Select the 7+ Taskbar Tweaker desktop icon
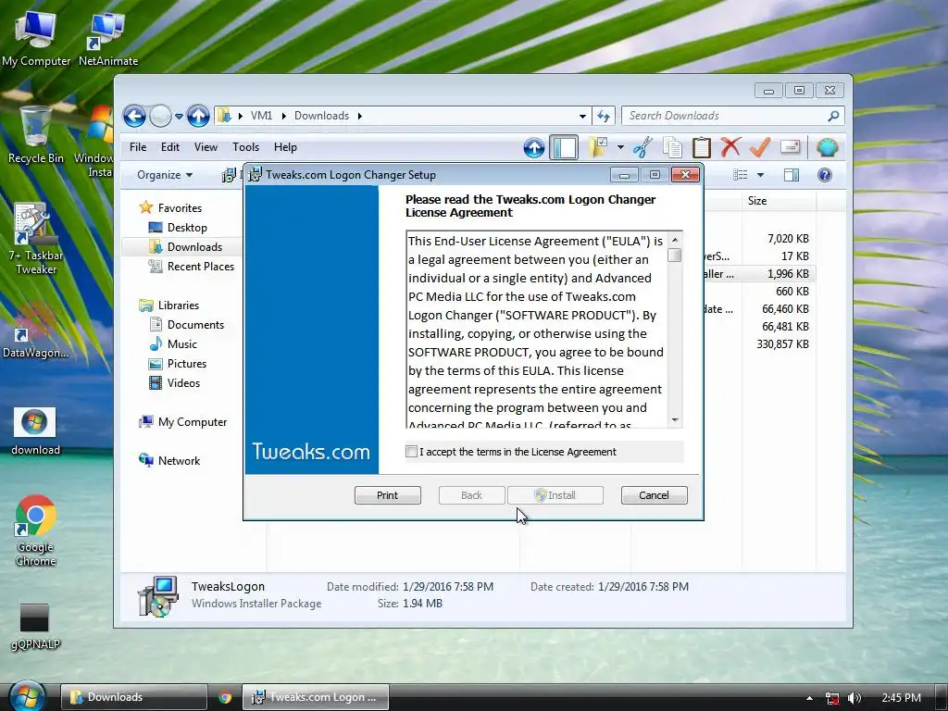 36,238
